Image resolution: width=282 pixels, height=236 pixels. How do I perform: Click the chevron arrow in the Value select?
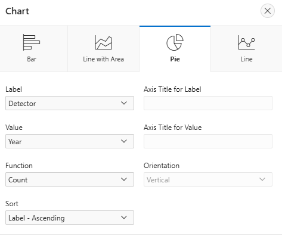pyautogui.click(x=124, y=141)
